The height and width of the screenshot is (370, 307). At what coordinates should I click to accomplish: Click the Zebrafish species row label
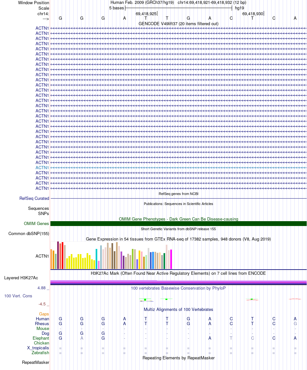coord(40,353)
